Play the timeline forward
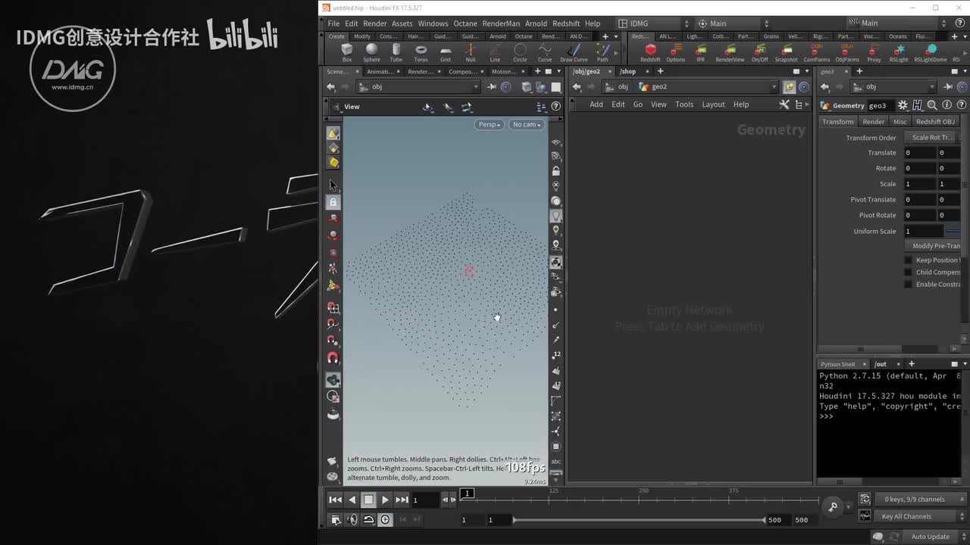The height and width of the screenshot is (545, 970). click(x=385, y=500)
